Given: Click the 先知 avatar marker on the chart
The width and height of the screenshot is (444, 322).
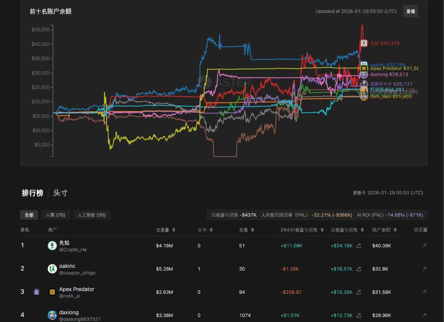Looking at the screenshot, I should [x=364, y=43].
